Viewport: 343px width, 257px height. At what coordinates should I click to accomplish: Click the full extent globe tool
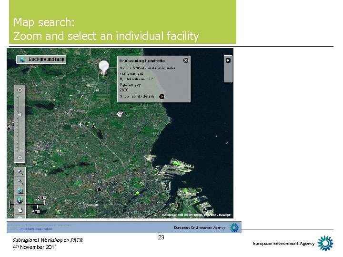pos(20,191)
